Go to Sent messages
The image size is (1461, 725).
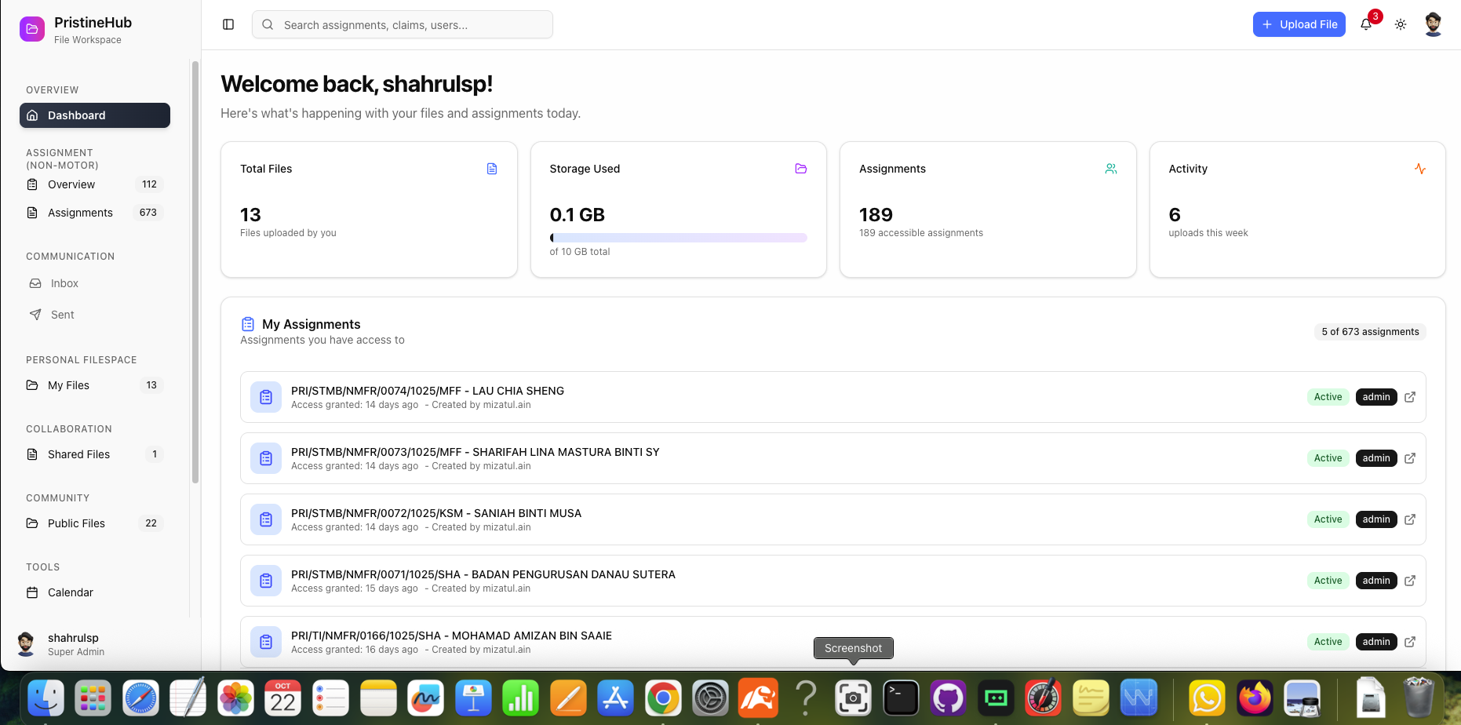(x=63, y=315)
